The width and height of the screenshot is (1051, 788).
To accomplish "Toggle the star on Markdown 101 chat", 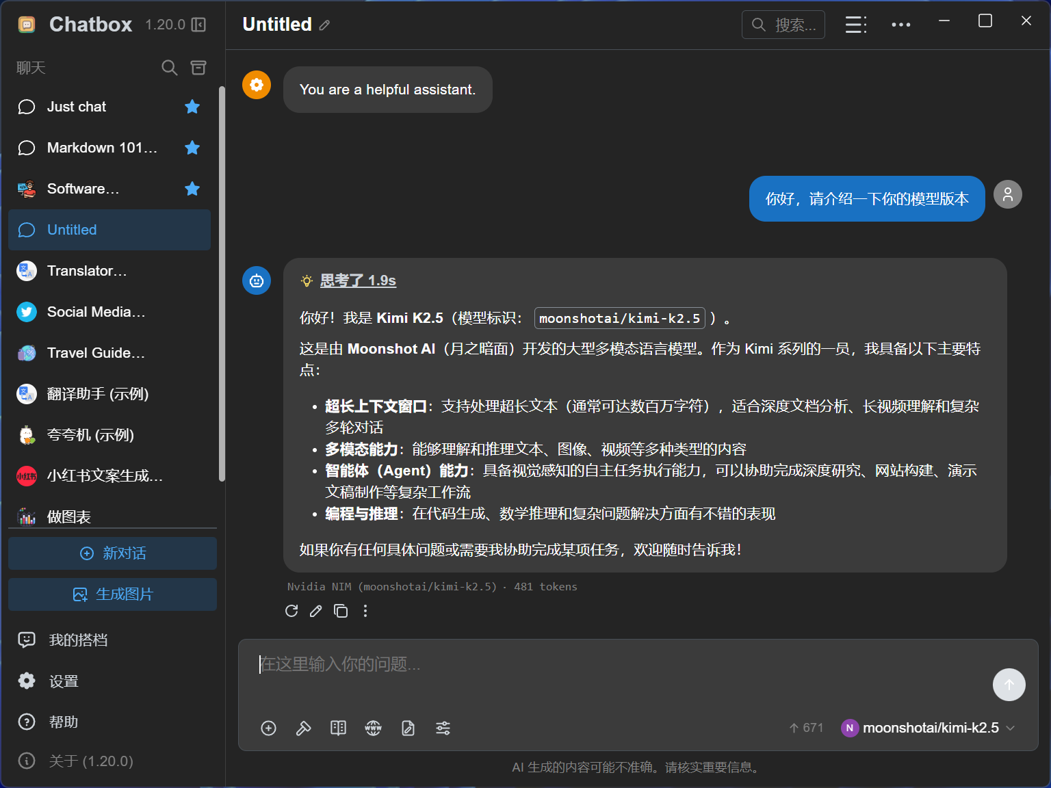I will click(x=192, y=148).
